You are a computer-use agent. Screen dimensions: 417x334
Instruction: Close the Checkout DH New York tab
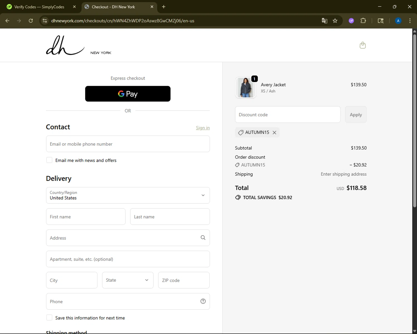[152, 7]
